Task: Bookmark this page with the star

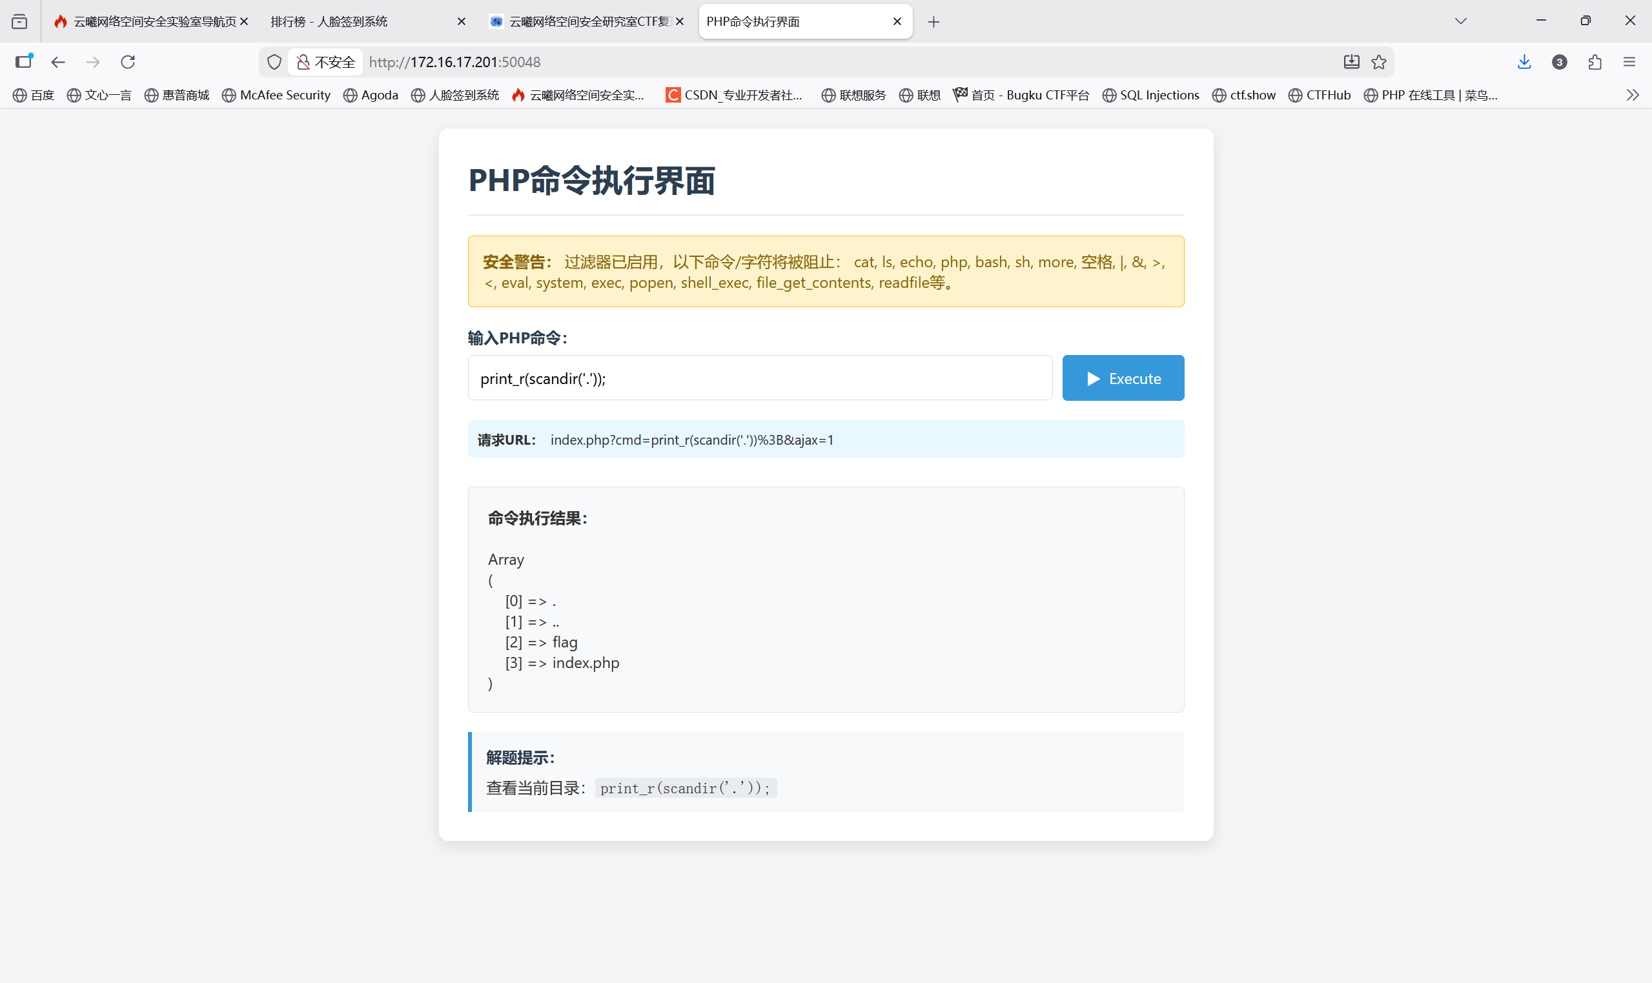Action: pos(1379,62)
